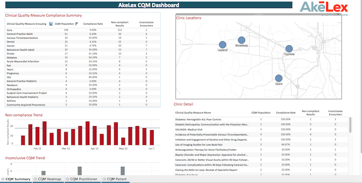
Task: Select the Cypress clinic marker on the map
Action: pos(289,49)
